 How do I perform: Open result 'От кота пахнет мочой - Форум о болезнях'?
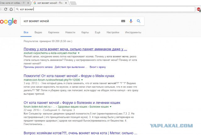tap(72, 103)
